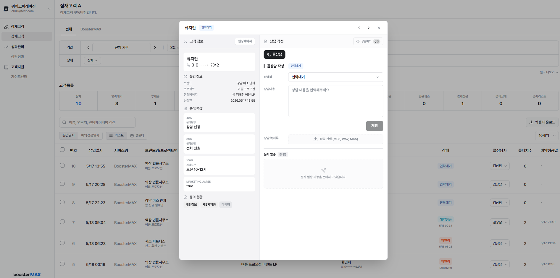Click the 예약성공 status badge in row 7
Screen dimensions: 560x278
[446, 220]
